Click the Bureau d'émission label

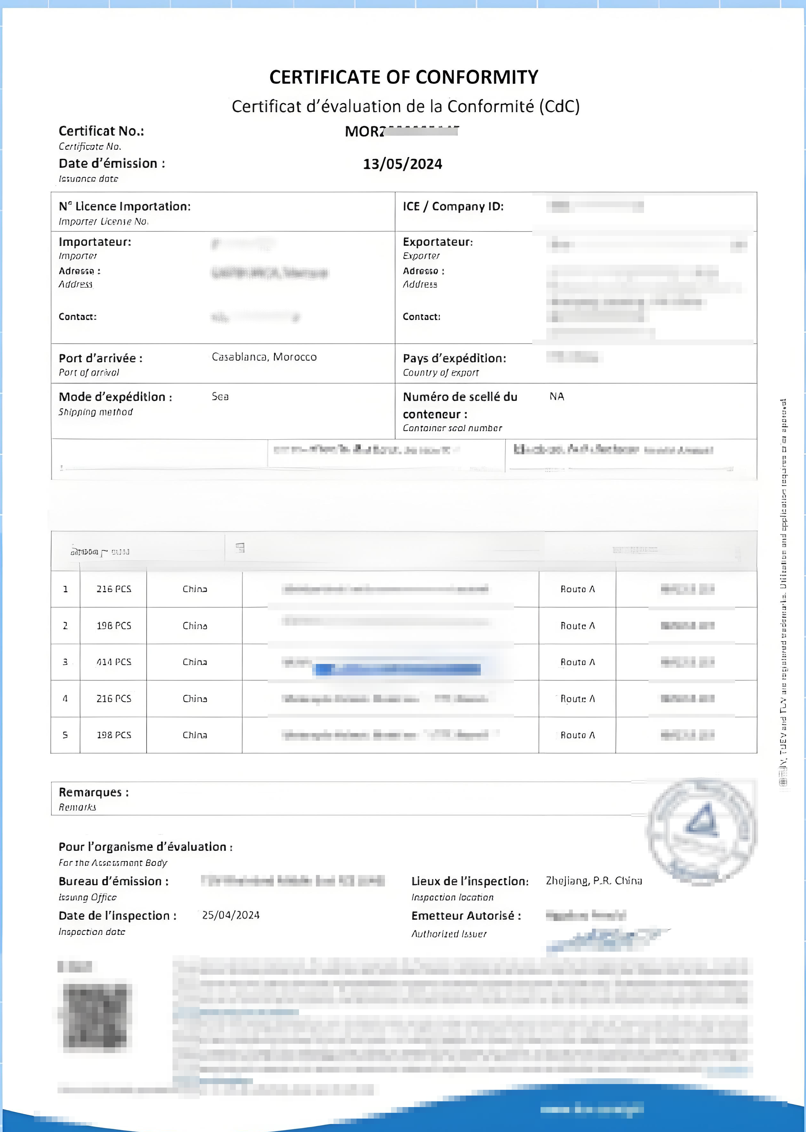tap(114, 881)
